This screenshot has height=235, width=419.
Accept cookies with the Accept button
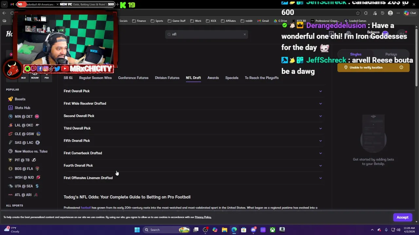tap(403, 217)
